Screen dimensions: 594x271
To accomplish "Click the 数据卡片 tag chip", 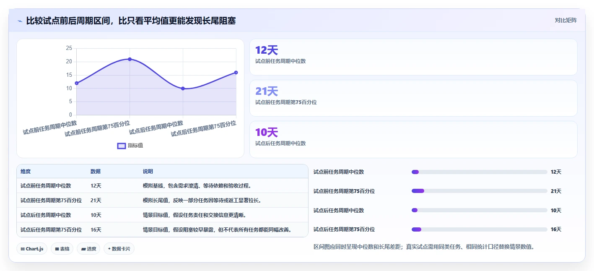I will click(119, 249).
